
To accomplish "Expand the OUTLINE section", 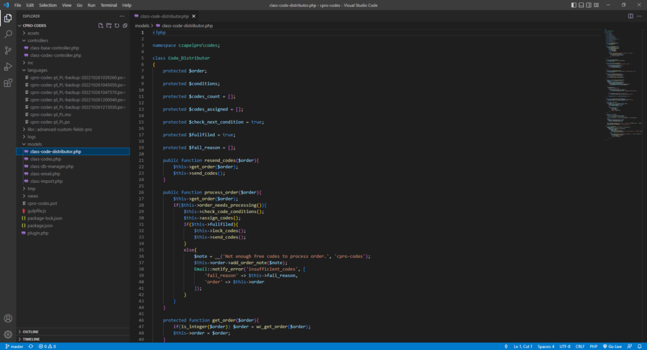I will pyautogui.click(x=30, y=332).
